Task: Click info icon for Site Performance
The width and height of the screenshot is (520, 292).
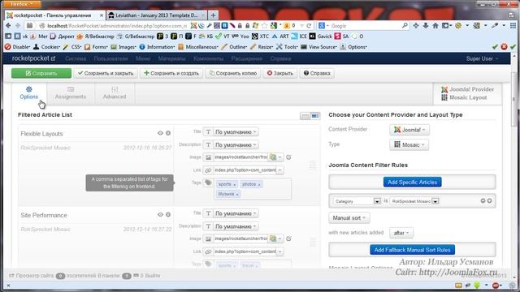Action: (168, 214)
